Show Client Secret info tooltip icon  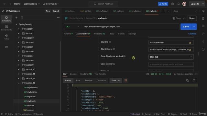click(x=114, y=49)
